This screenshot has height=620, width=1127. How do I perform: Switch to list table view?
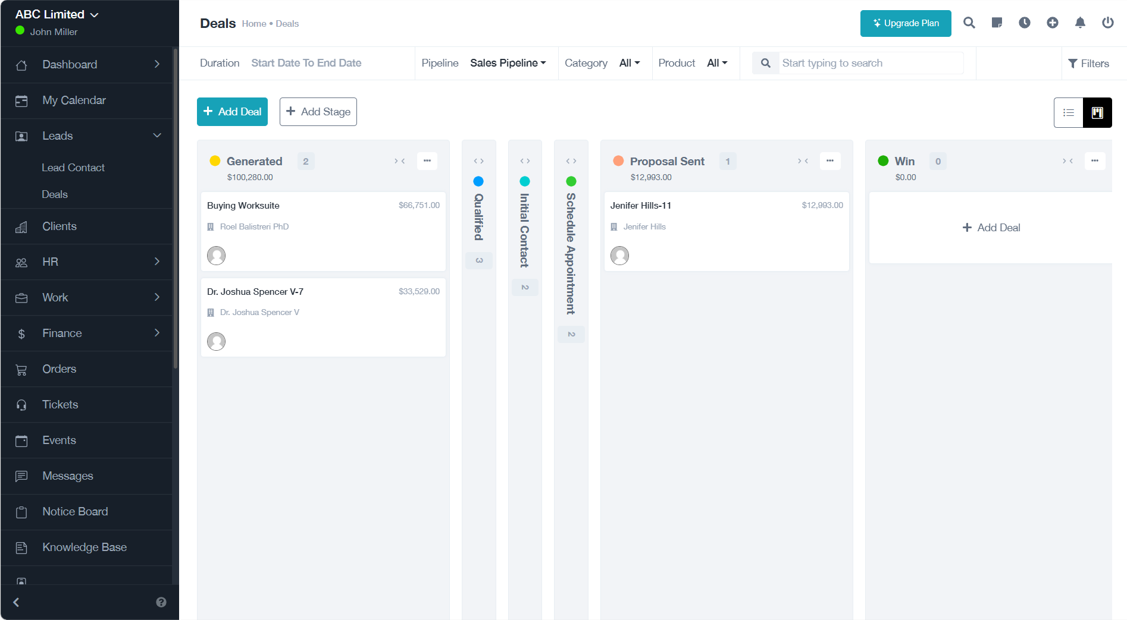1068,113
